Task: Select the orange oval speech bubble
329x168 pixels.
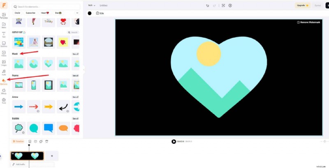Action: point(63,128)
